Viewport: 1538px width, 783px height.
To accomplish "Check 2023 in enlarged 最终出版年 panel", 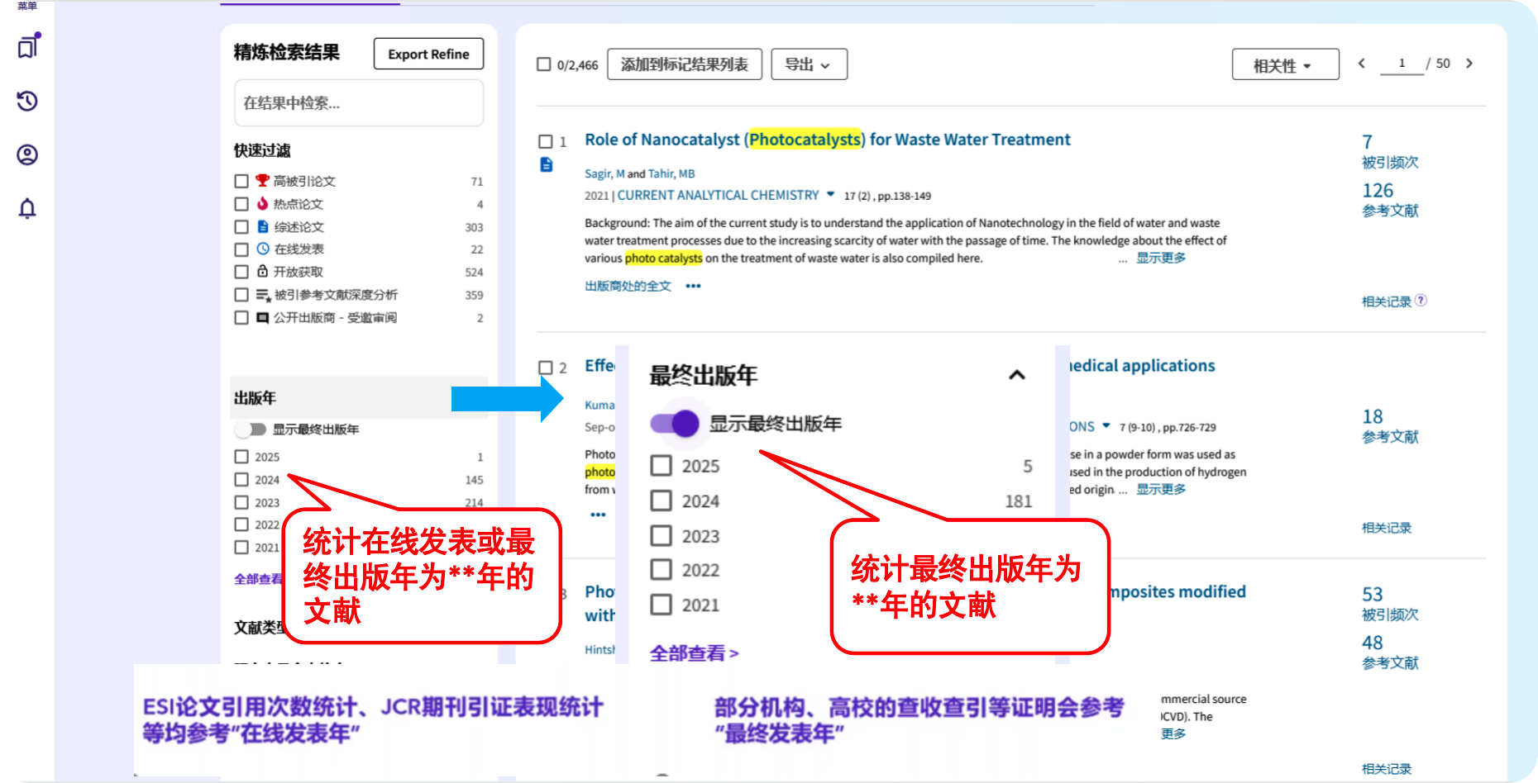I will (662, 536).
